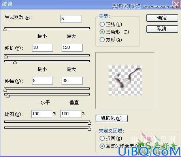The width and height of the screenshot is (181, 157).
Task: Click the 水平 column label
Action: click(x=45, y=103)
